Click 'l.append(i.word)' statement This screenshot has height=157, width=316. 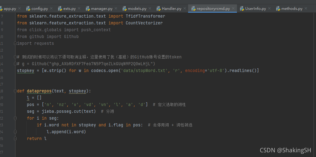[66, 132]
